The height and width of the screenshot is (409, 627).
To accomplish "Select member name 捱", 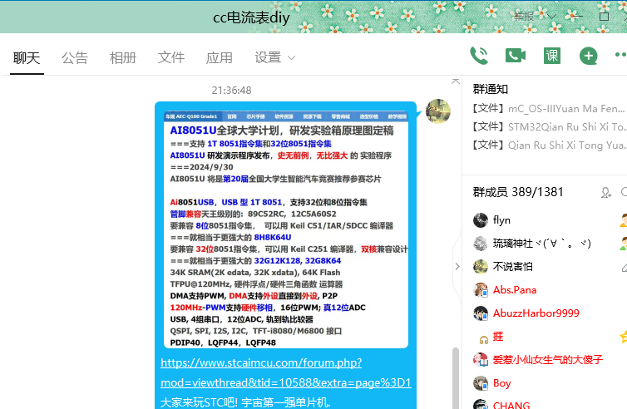I will [x=498, y=337].
